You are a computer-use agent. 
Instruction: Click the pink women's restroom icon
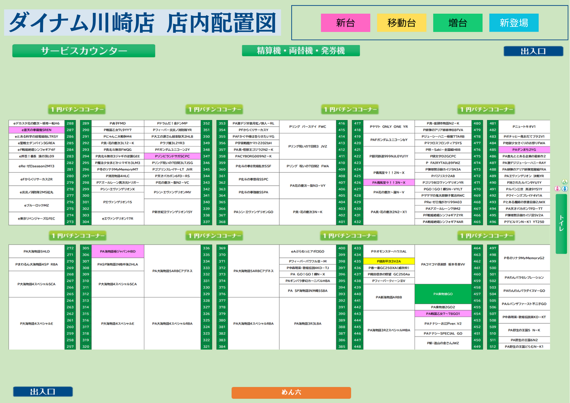557,188
